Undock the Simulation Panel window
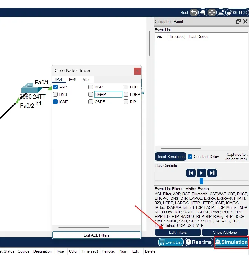 238,21
